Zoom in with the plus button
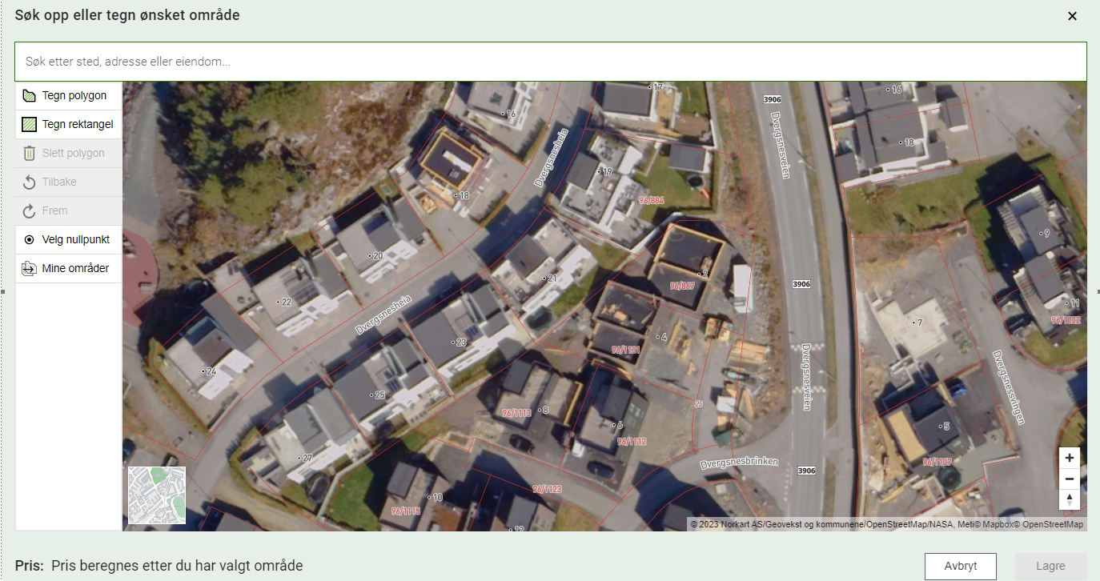The height and width of the screenshot is (581, 1100). point(1069,459)
